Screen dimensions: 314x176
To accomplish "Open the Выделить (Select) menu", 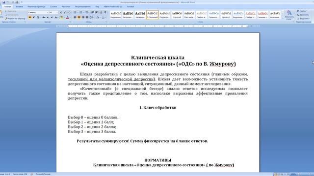I will [x=303, y=19].
